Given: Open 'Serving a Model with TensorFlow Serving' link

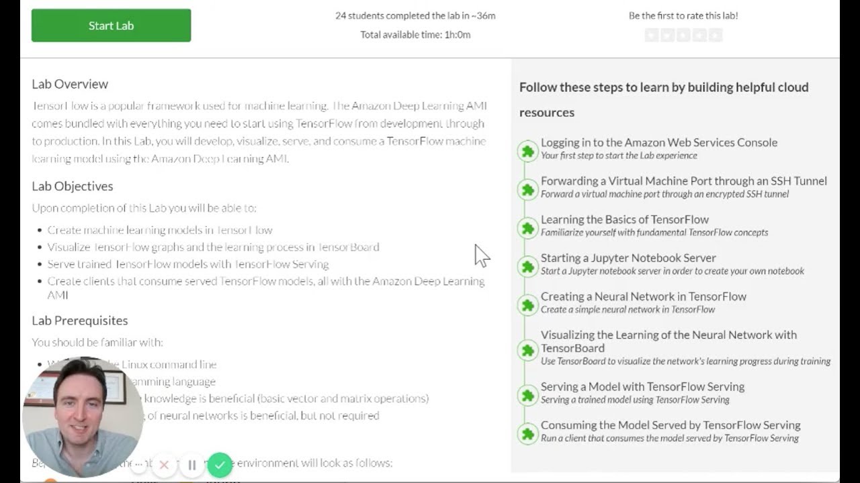Looking at the screenshot, I should [x=642, y=387].
